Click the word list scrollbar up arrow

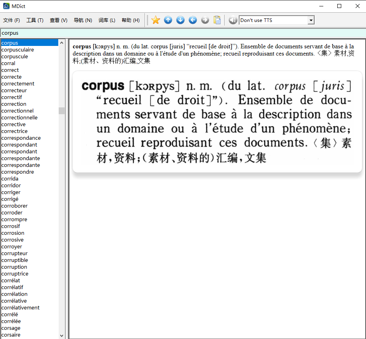tap(61, 43)
